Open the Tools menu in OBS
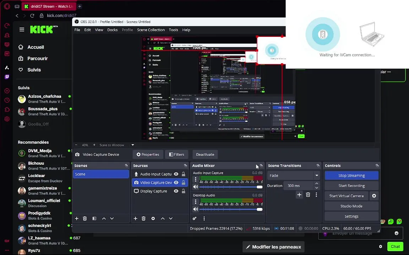The width and height of the screenshot is (409, 255). (x=174, y=30)
